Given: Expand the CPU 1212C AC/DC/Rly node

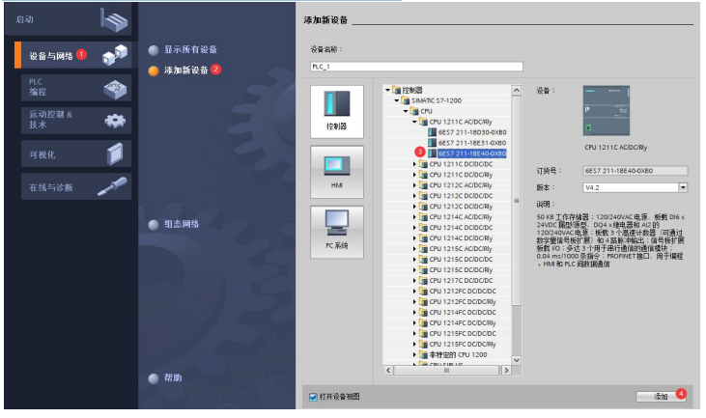Looking at the screenshot, I should click(x=414, y=185).
